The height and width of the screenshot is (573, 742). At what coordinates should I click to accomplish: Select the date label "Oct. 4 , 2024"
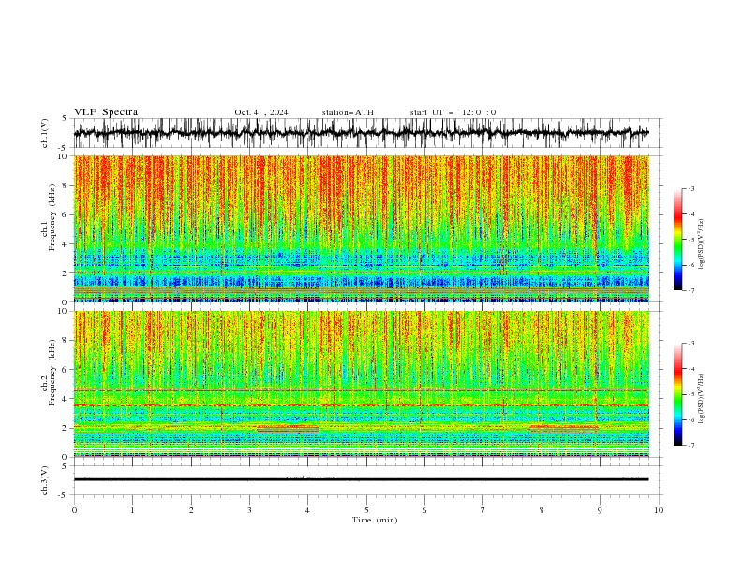[261, 112]
